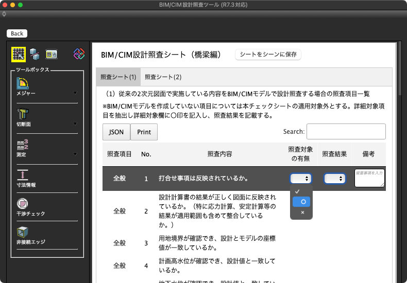Expand the 切断面 dropdown arrow
407x283 pixels.
[x=75, y=123]
